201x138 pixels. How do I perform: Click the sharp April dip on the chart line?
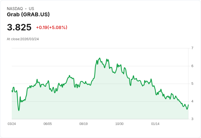tap(19, 110)
